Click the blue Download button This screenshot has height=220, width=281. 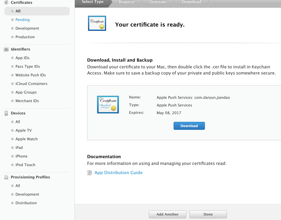pyautogui.click(x=189, y=126)
